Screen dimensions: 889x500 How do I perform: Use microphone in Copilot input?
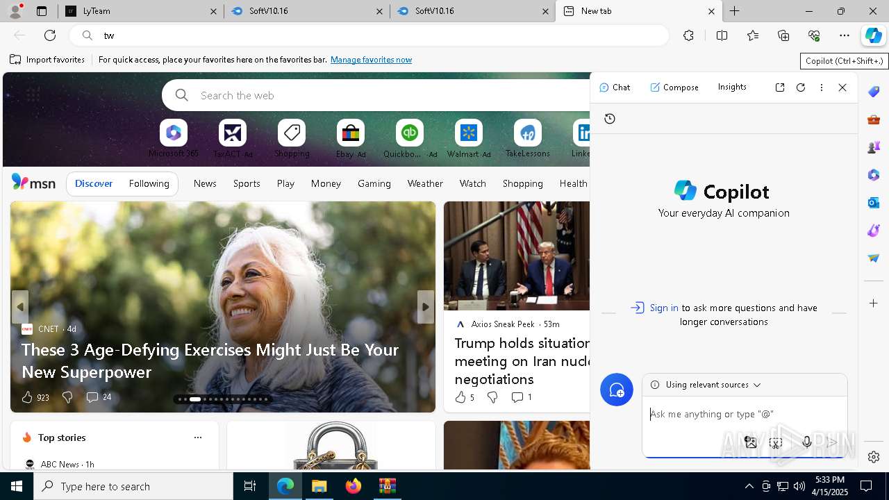806,442
